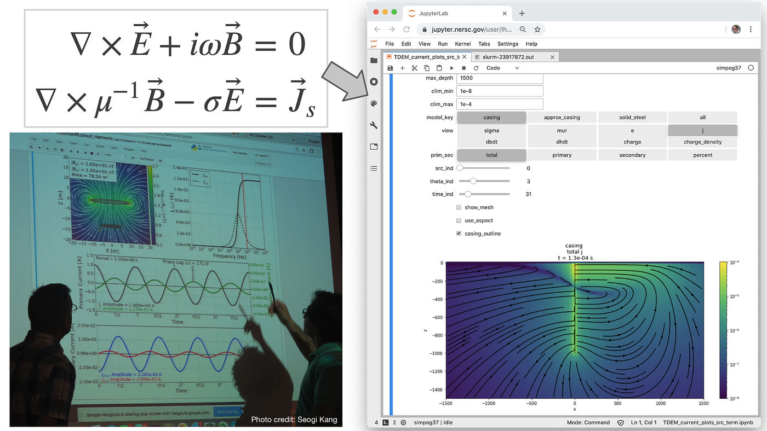Enable the show_mesh checkbox
767x431 pixels.
[459, 207]
